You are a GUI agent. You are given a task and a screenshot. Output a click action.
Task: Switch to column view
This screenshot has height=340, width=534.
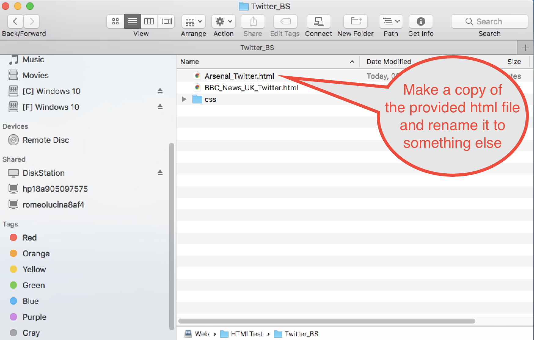click(149, 21)
